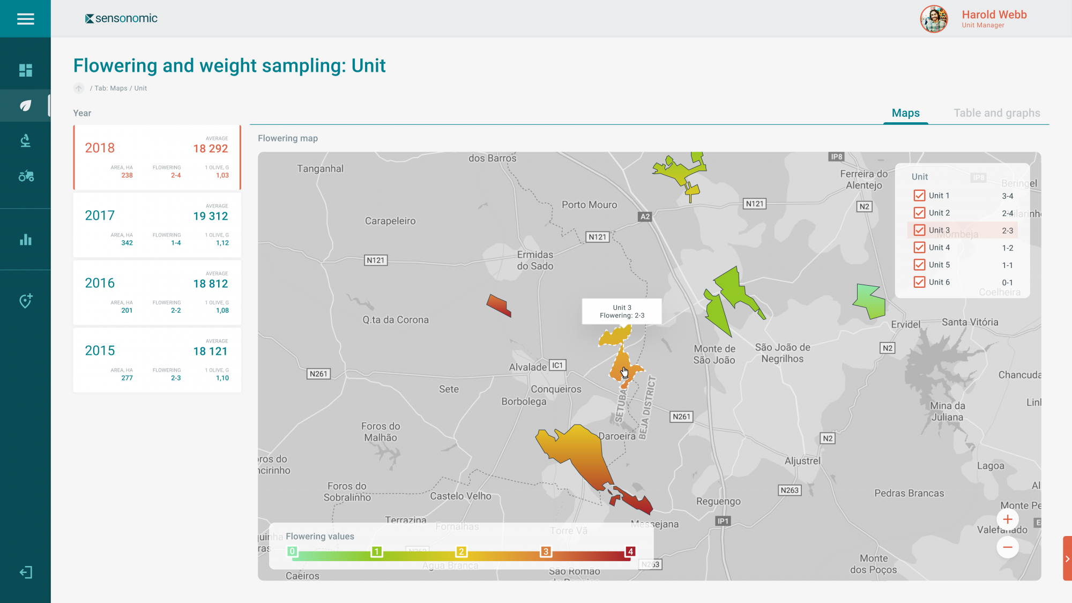Click the Harold Webb user name

(994, 14)
